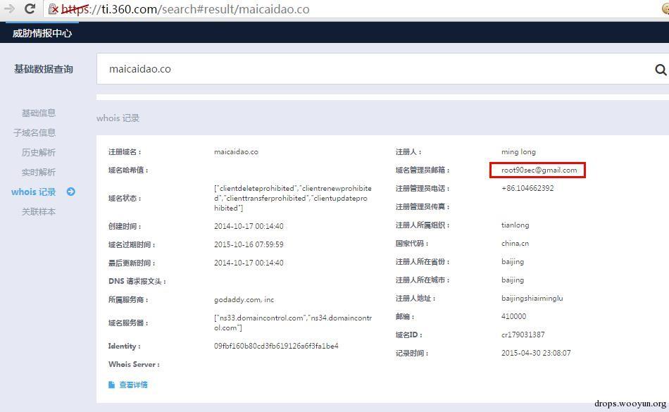669x412 pixels.
Task: Open 查看详情 details link
Action: [133, 385]
